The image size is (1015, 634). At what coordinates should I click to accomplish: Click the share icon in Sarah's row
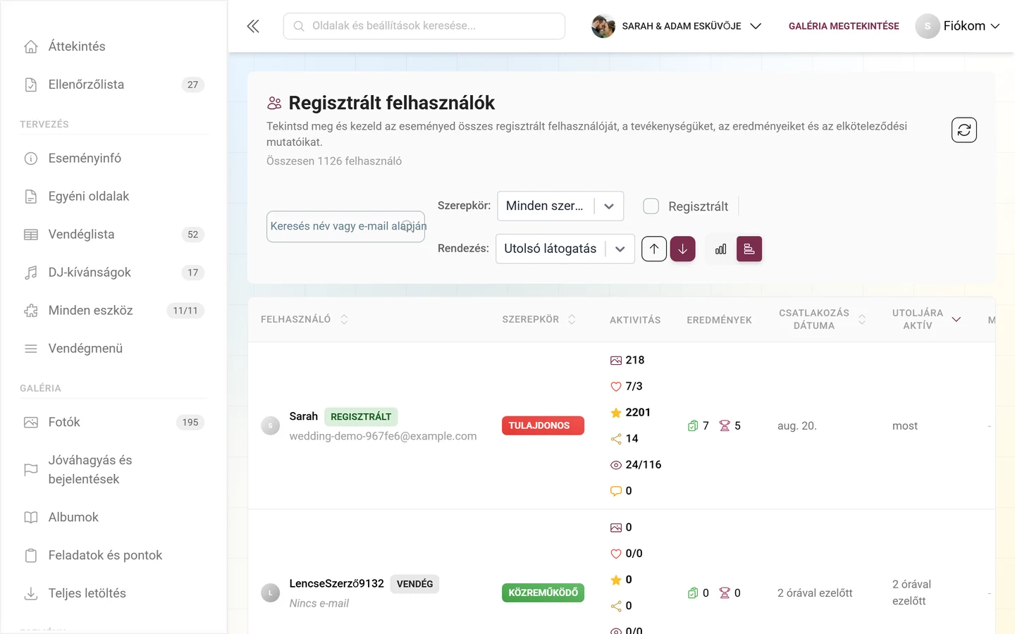(x=616, y=439)
